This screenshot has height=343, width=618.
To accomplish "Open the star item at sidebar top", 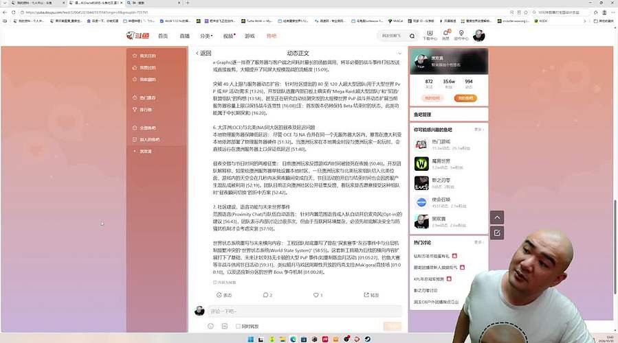I will (144, 56).
